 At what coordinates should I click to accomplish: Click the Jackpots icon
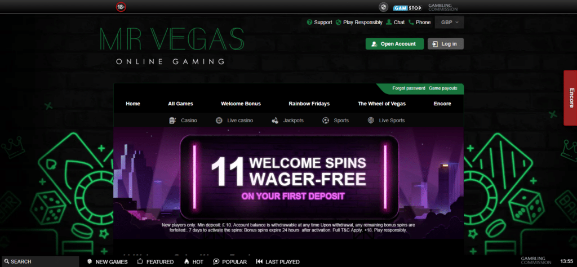[x=275, y=120]
